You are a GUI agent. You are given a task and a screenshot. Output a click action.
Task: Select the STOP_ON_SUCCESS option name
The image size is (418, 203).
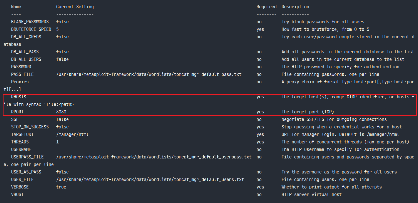click(30, 127)
